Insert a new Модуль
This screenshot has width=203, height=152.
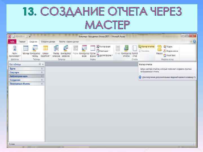168,46
